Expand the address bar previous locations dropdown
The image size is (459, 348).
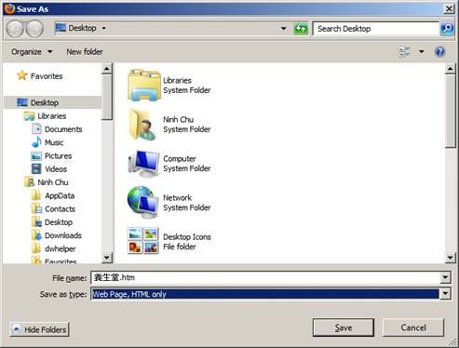[x=283, y=29]
